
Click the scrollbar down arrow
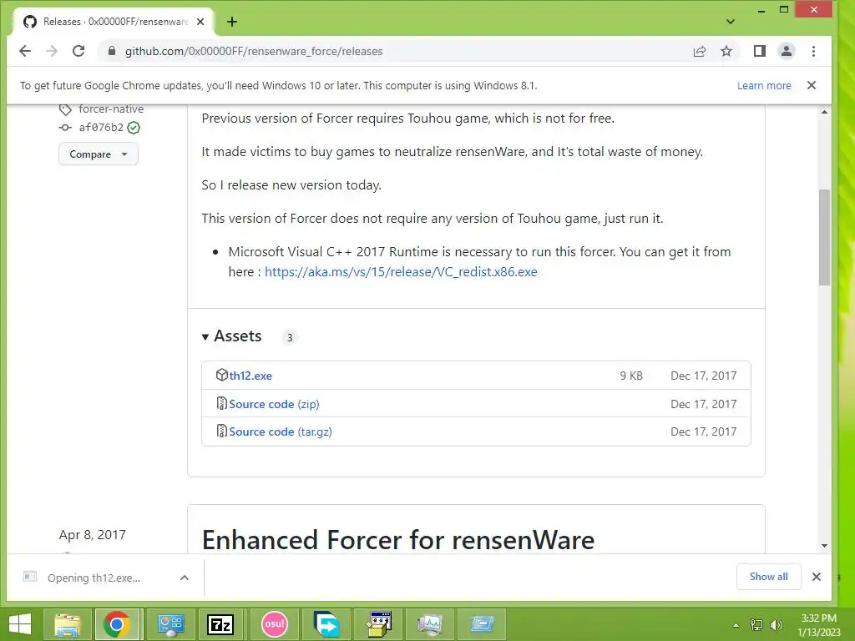(x=824, y=546)
